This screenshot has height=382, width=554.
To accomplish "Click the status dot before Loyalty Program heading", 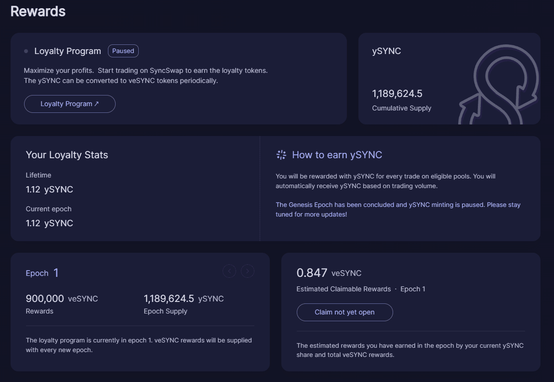I will (27, 51).
